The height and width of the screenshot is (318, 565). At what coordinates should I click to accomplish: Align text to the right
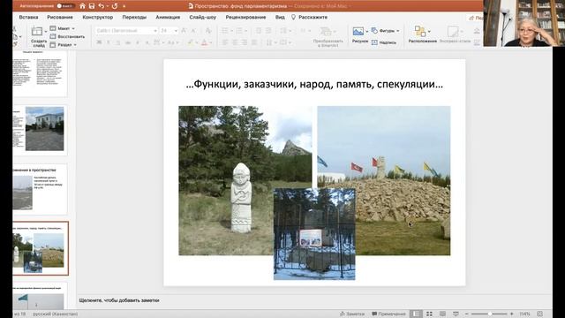244,42
